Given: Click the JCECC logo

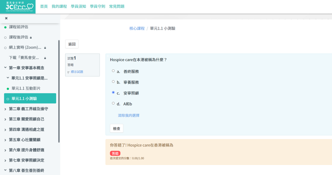Looking at the screenshot, I should [x=18, y=7].
